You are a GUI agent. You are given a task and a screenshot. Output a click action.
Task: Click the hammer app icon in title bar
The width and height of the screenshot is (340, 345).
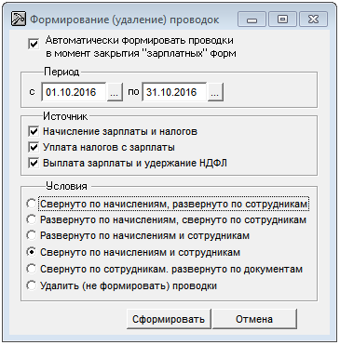tap(19, 20)
